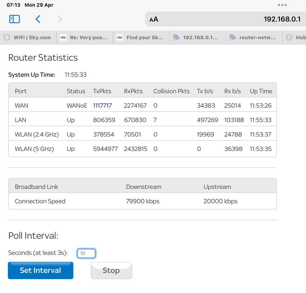
Task: Open the 'router-netw...' tab
Action: tap(254, 38)
